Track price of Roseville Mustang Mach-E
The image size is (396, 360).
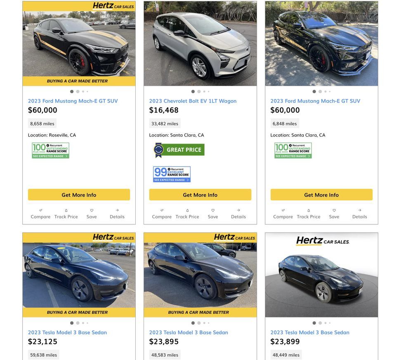click(66, 210)
